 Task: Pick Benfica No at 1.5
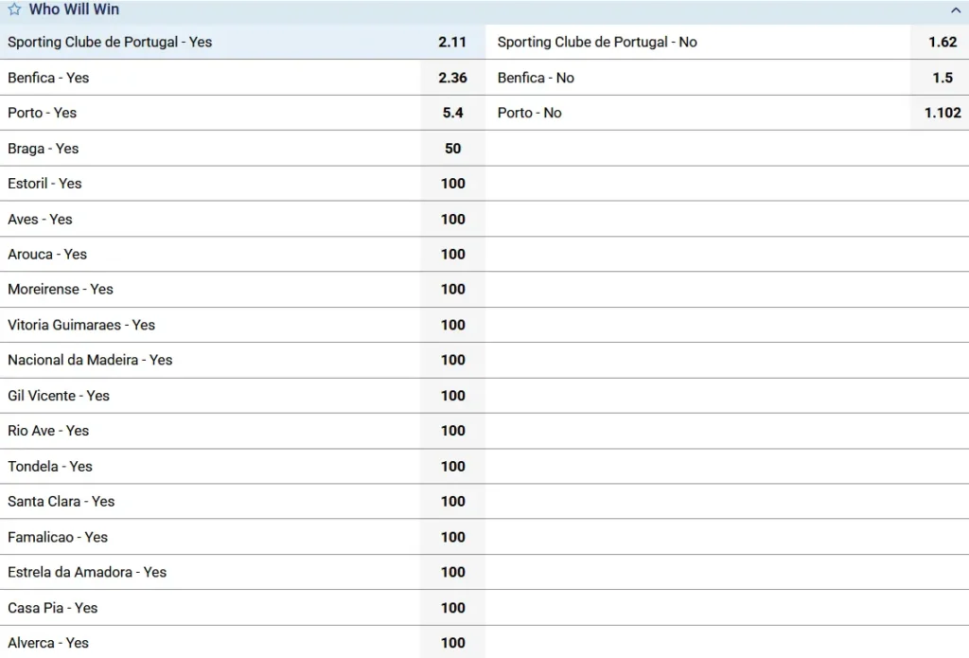pos(942,78)
